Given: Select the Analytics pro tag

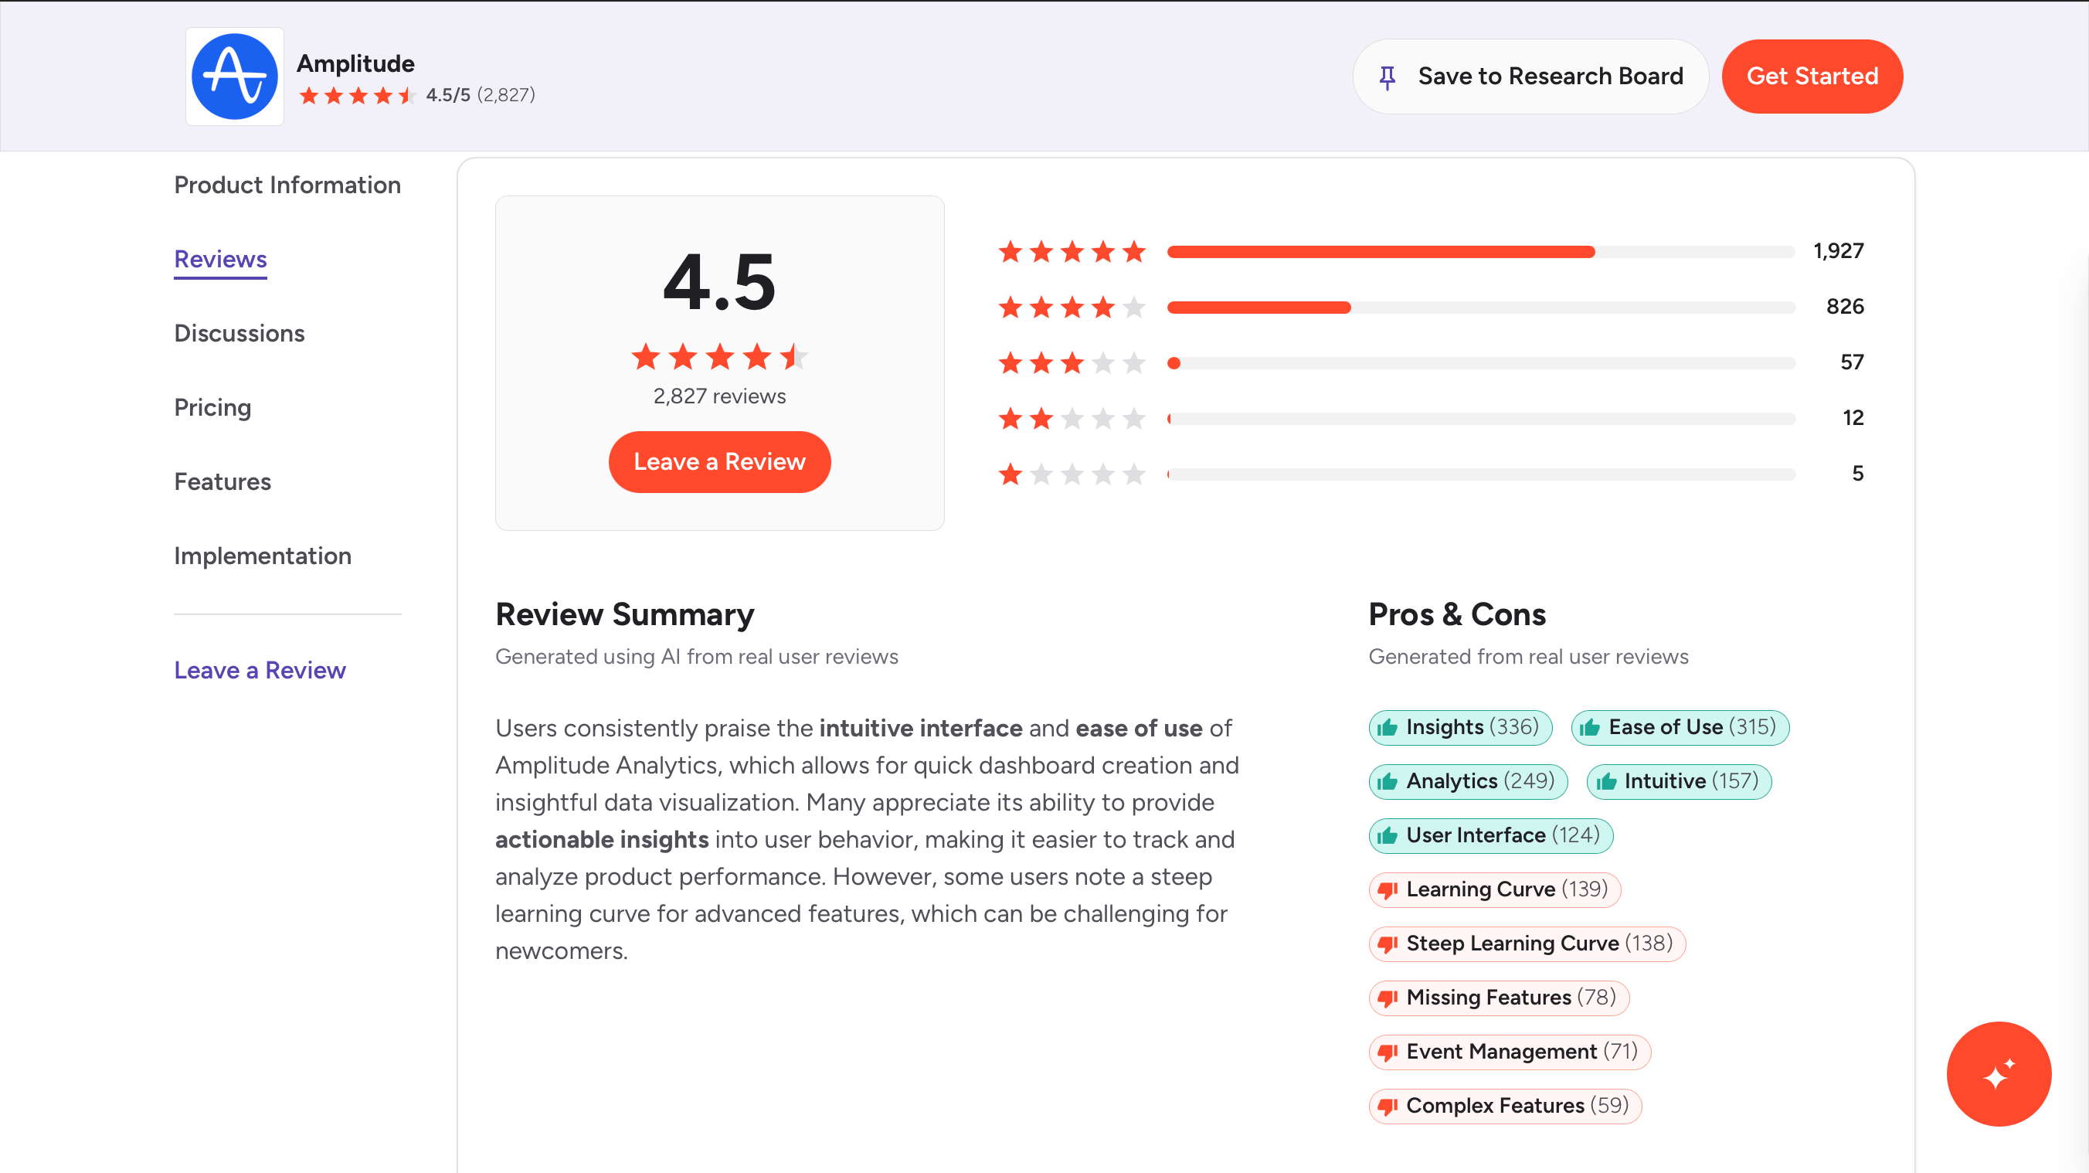Looking at the screenshot, I should pyautogui.click(x=1468, y=781).
